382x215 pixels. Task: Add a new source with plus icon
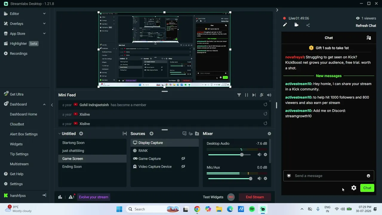coord(151,133)
